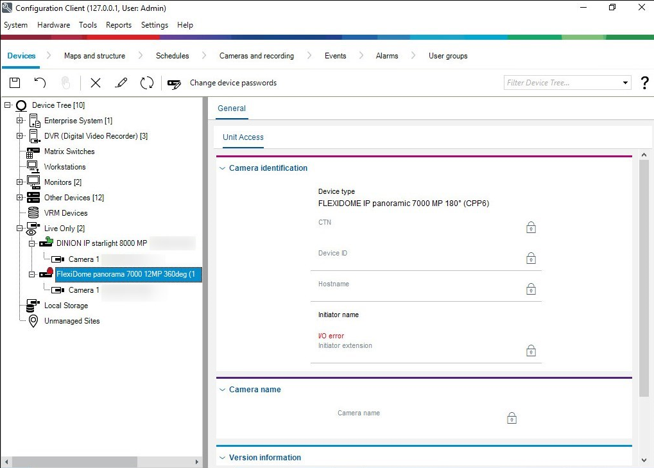This screenshot has height=468, width=654.
Task: Toggle the lock icon beside Hostname
Action: (x=531, y=289)
